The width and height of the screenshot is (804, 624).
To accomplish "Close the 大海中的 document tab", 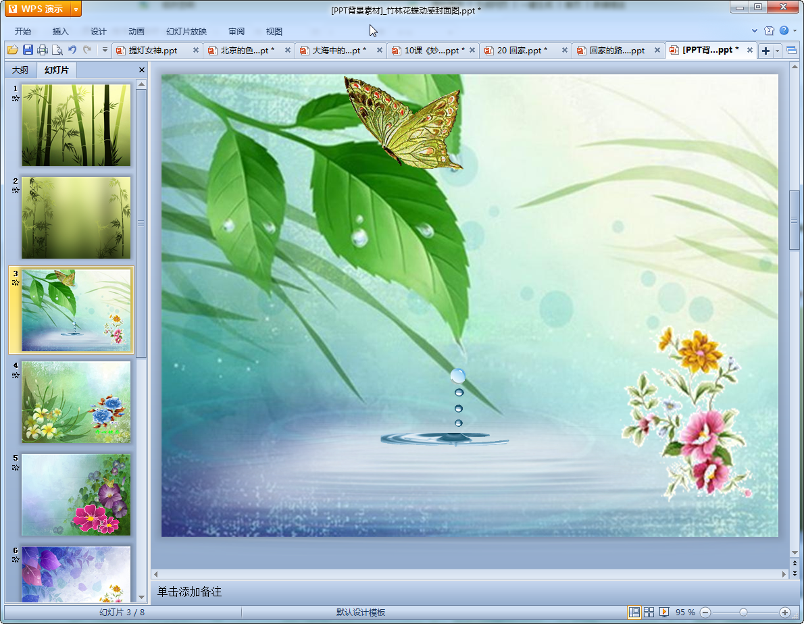I will pyautogui.click(x=380, y=50).
